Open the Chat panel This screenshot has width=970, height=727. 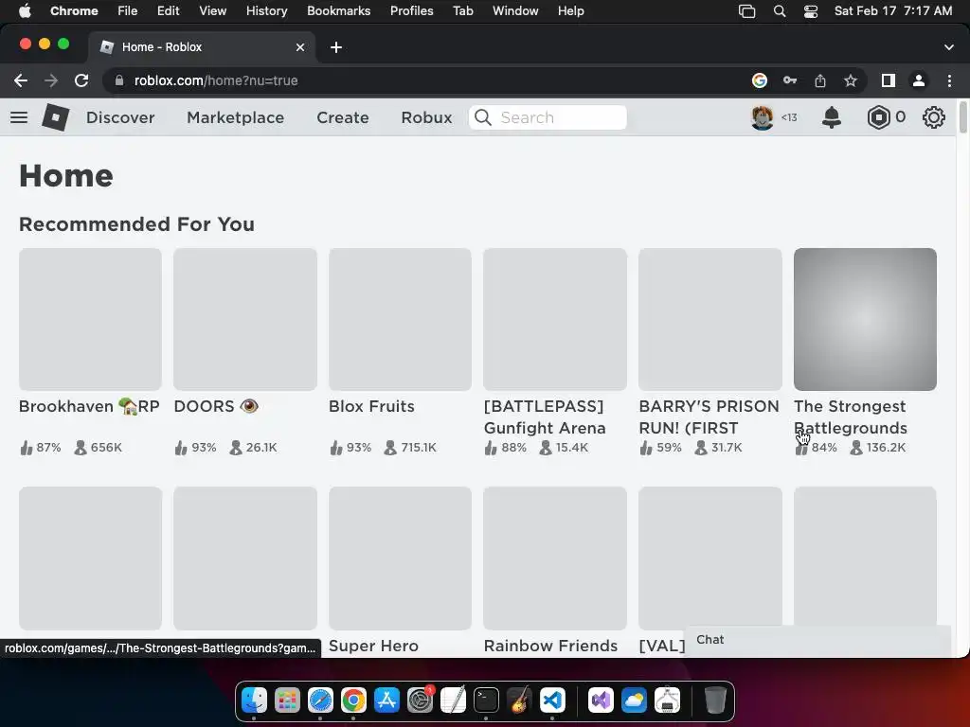click(817, 640)
